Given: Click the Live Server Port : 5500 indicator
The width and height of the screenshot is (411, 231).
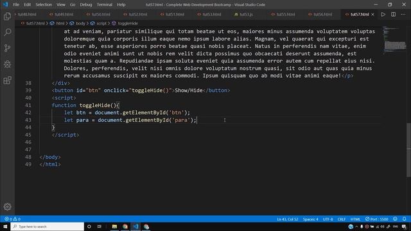Looking at the screenshot, I should pos(376,219).
